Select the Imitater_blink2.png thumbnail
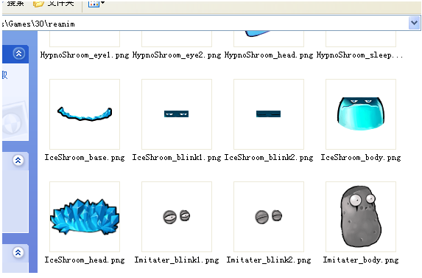 269,217
